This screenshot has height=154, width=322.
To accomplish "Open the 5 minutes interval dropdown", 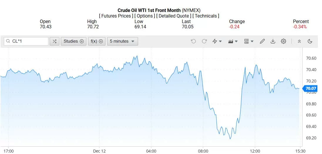I will (x=122, y=41).
